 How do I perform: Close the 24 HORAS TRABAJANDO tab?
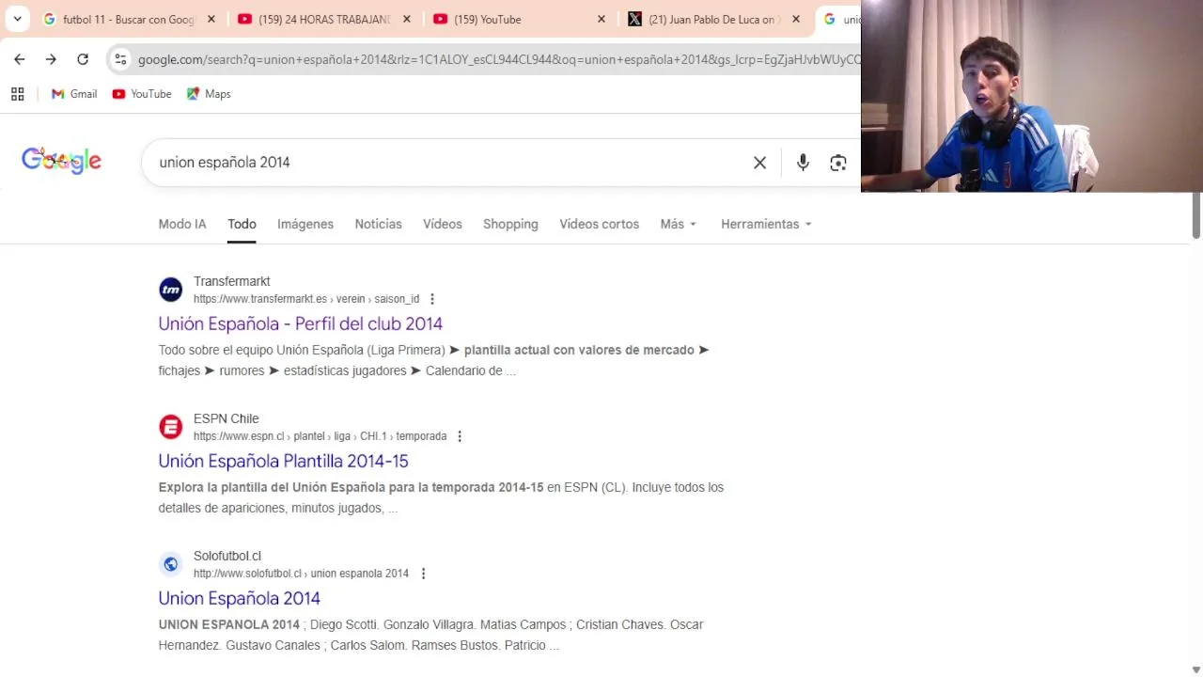407,19
